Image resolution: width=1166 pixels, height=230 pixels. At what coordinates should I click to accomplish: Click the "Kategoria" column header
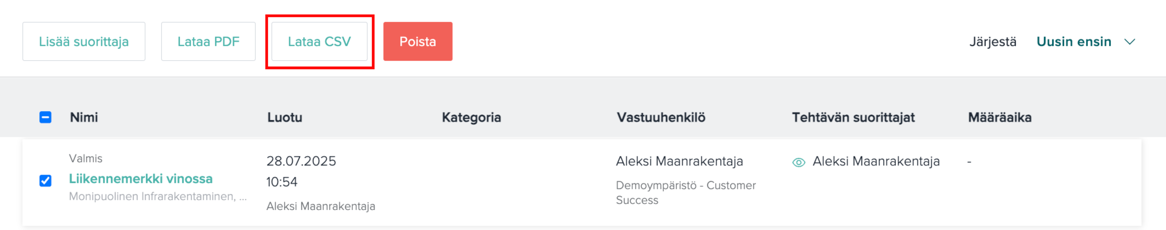pos(471,117)
